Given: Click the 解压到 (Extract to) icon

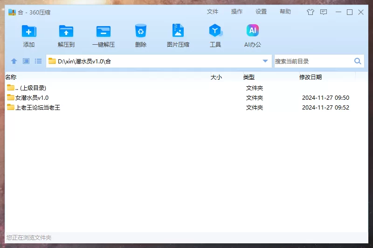Looking at the screenshot, I should click(66, 32).
